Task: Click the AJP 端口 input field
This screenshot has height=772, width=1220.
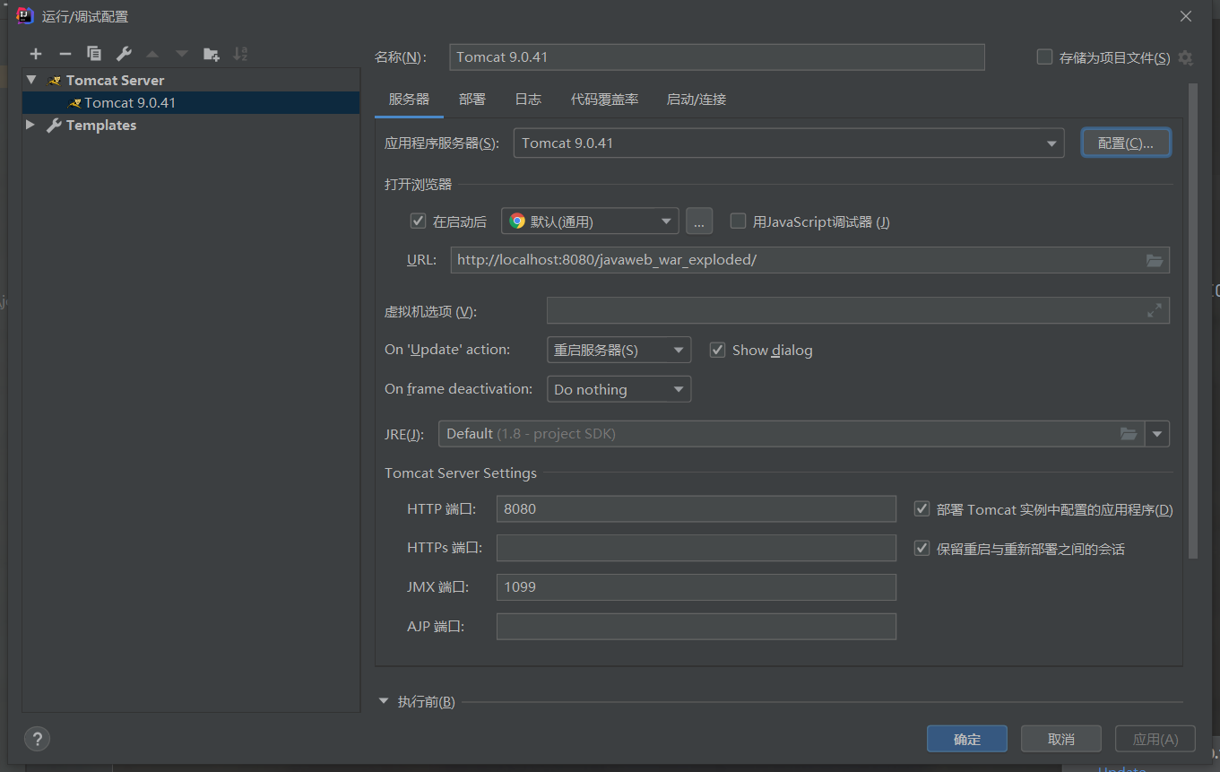Action: 697,627
